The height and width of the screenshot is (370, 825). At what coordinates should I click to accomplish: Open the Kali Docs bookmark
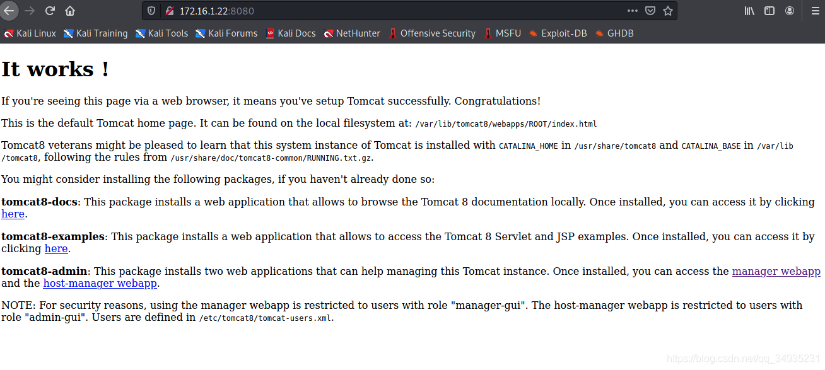[x=291, y=33]
